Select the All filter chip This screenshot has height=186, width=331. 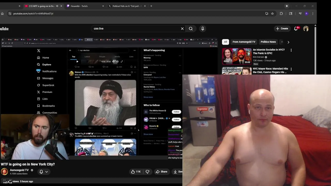coord(225,42)
